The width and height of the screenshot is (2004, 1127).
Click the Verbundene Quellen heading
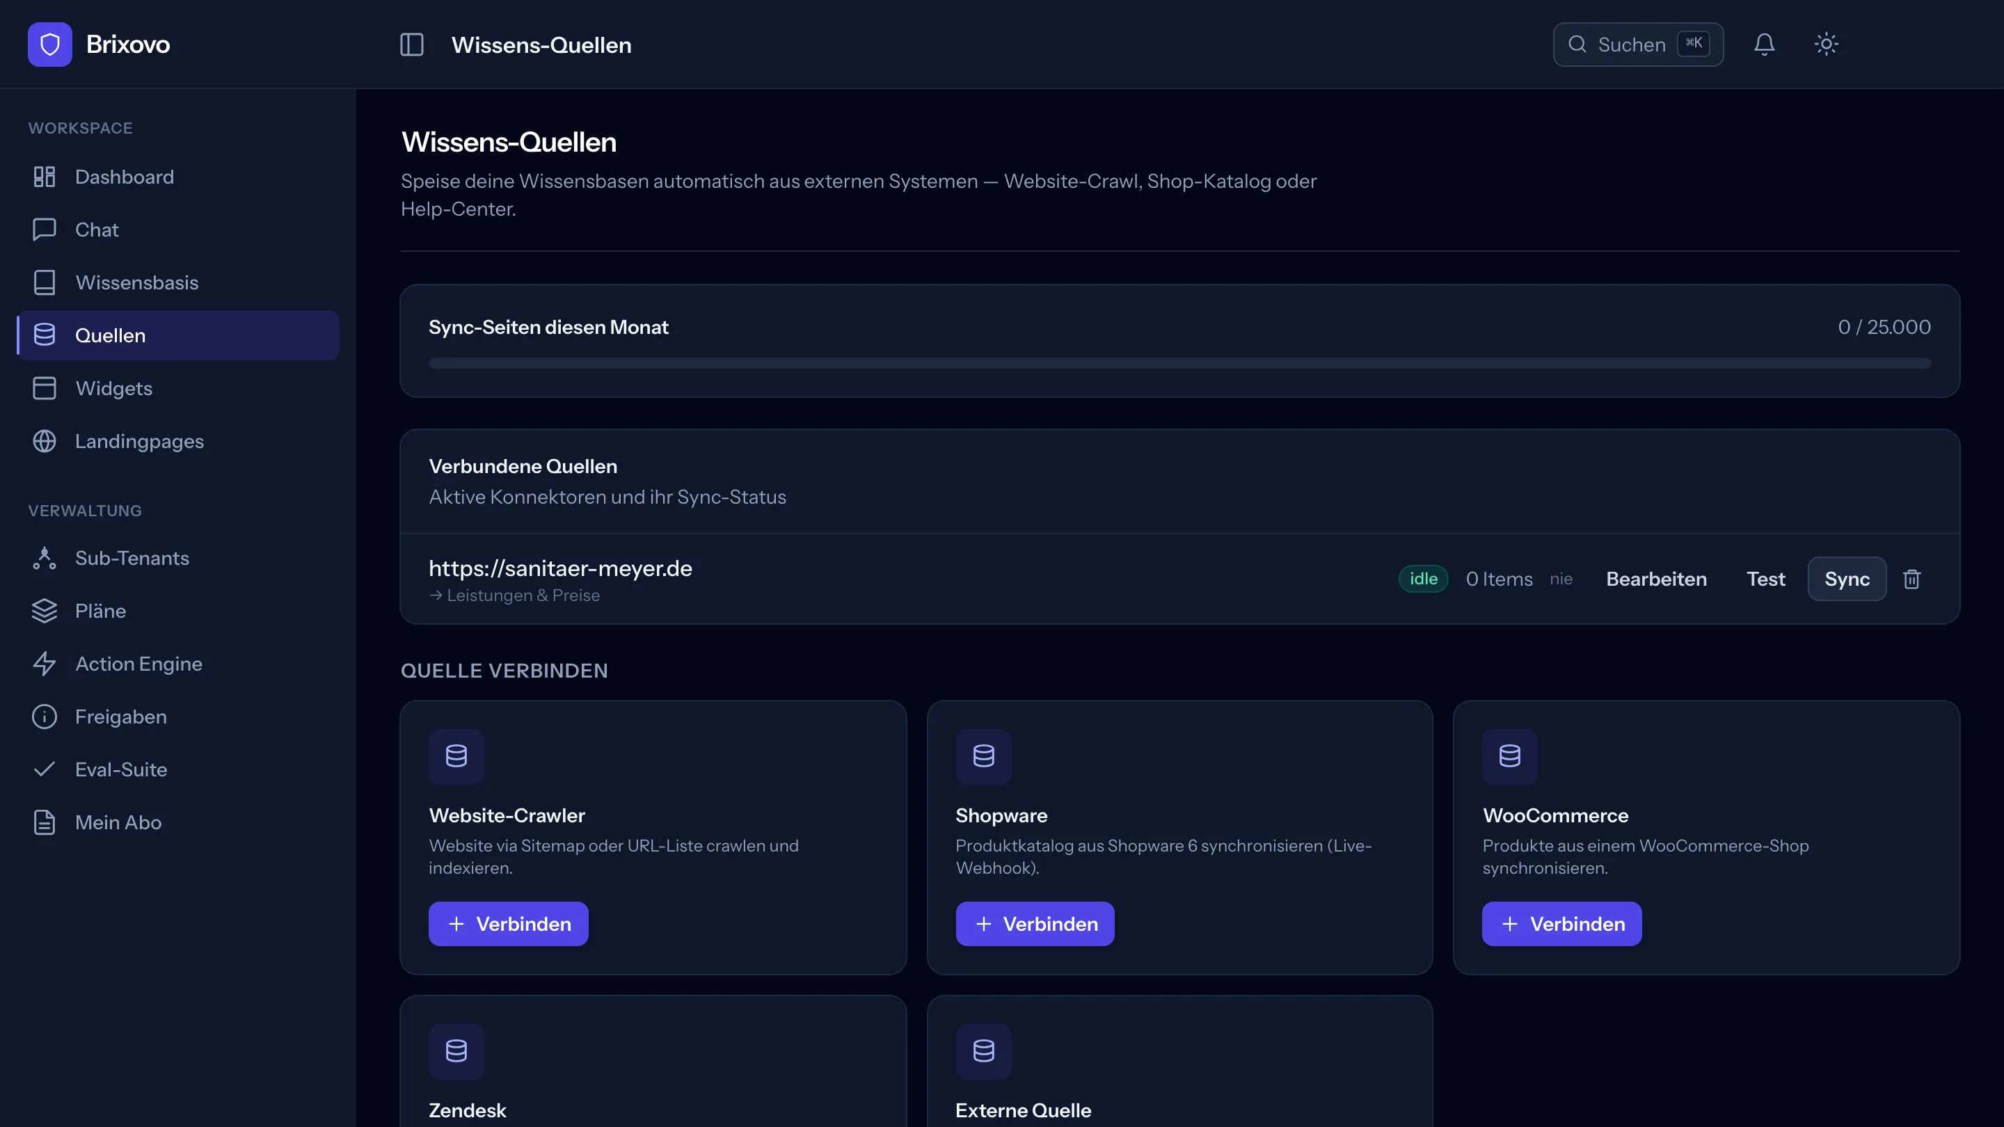point(523,467)
